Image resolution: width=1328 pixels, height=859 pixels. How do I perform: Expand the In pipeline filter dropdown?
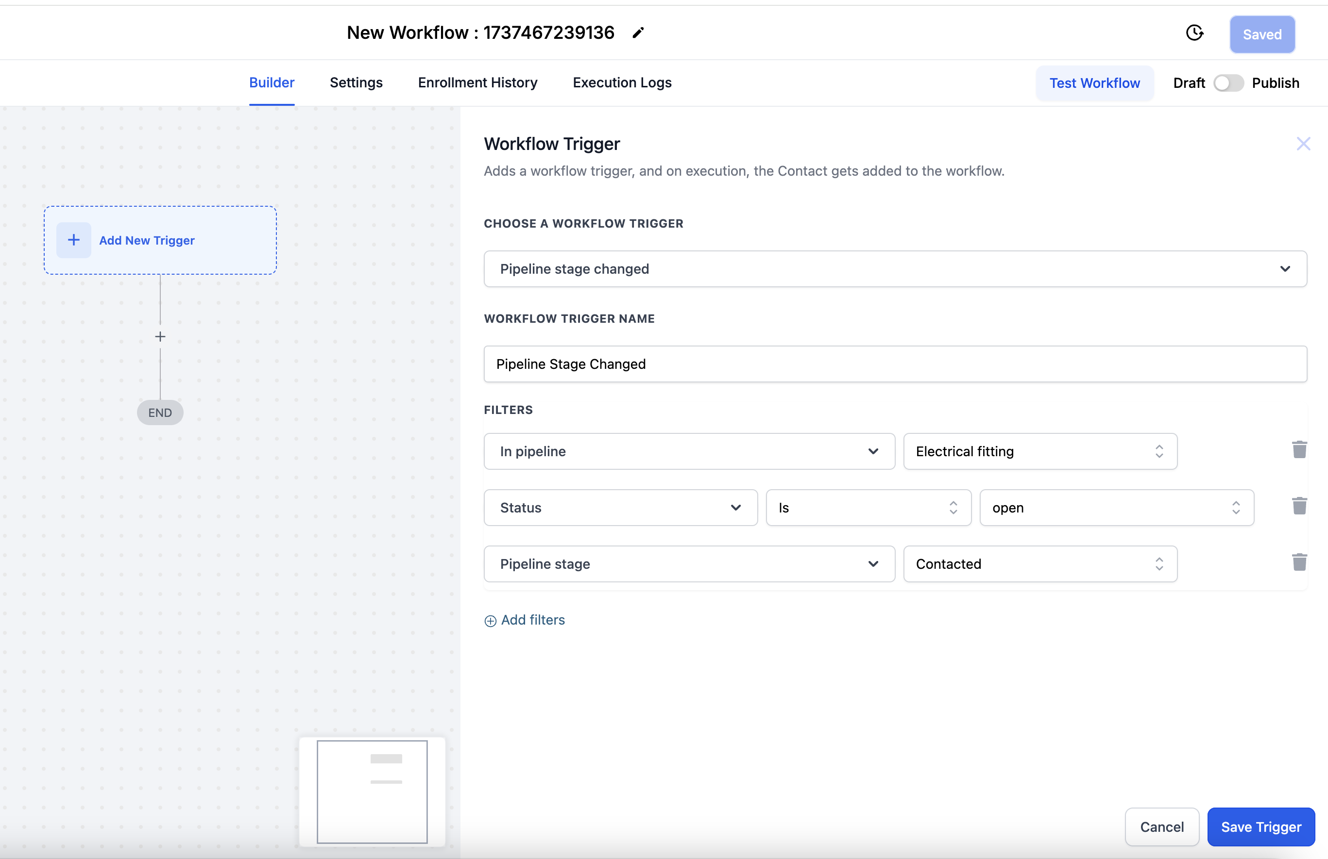tap(689, 451)
